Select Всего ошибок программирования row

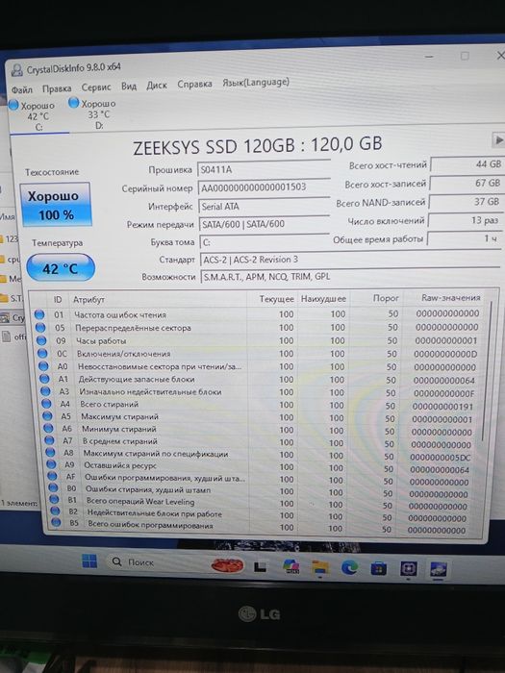pos(261,525)
